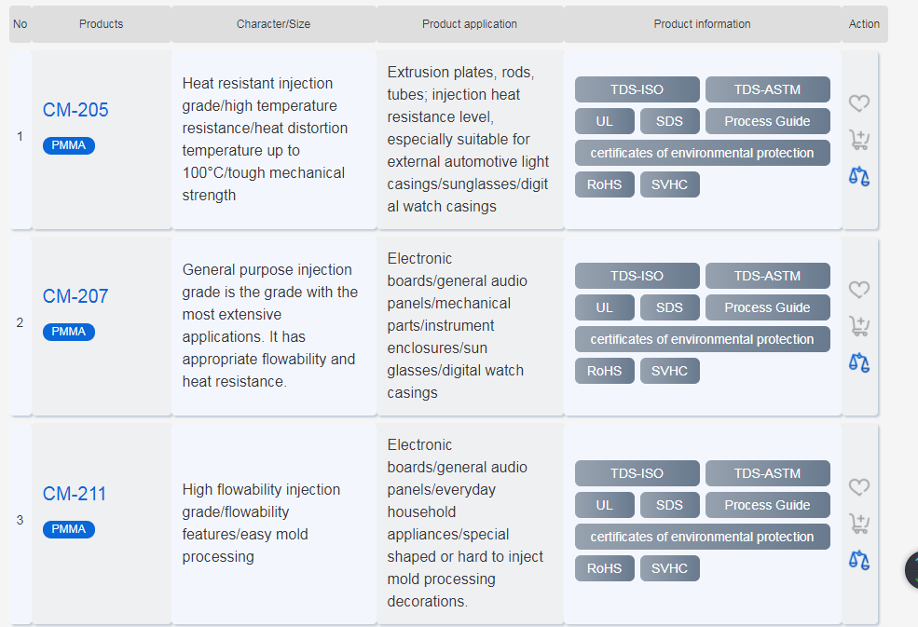Viewport: 918px width, 627px height.
Task: Compare the CM-207 product
Action: click(858, 361)
